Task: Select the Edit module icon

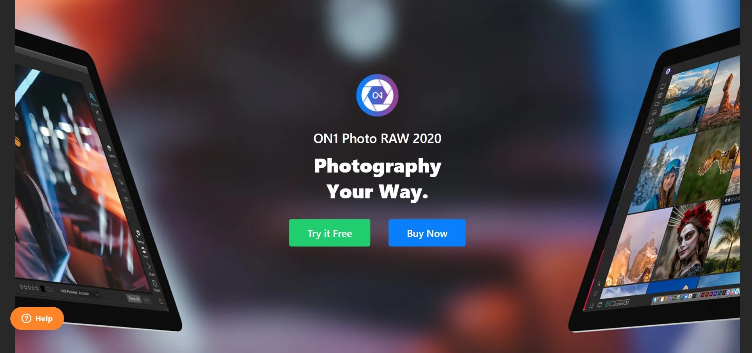Action: click(x=98, y=114)
